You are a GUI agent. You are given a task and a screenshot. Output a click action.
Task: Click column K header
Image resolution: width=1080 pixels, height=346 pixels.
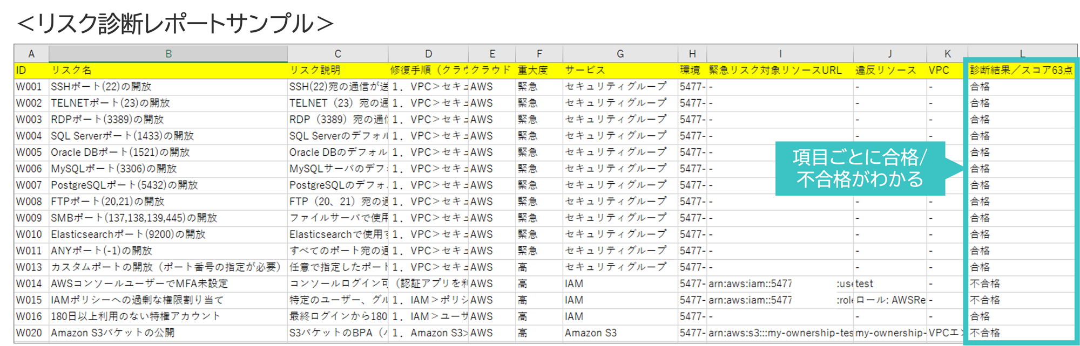point(947,54)
